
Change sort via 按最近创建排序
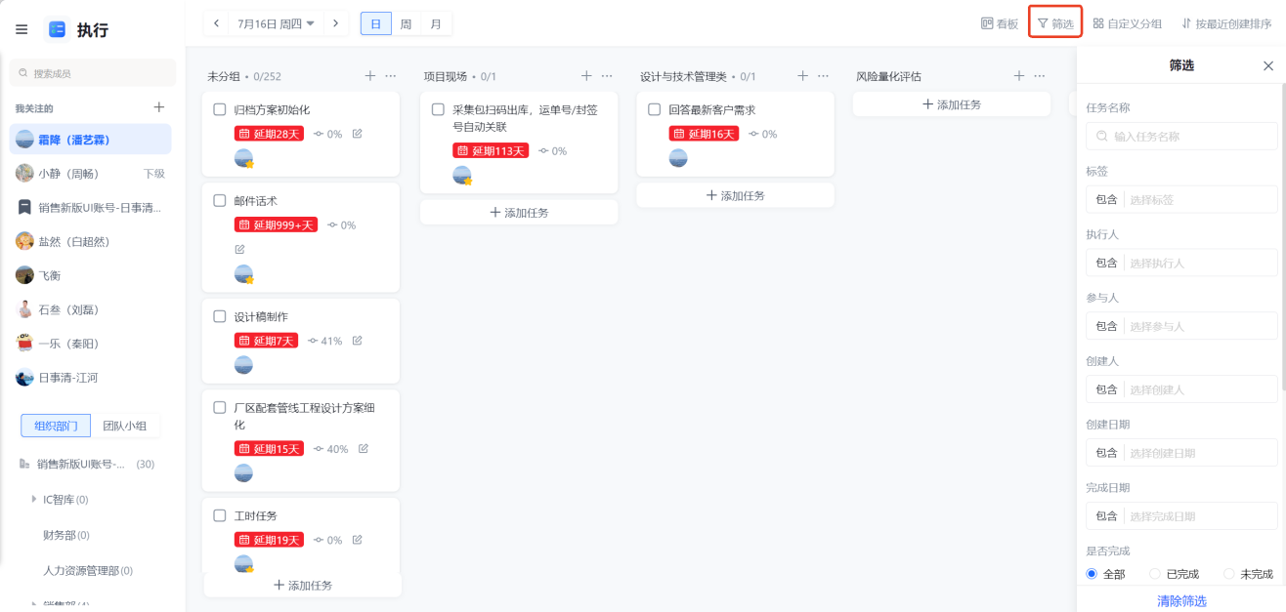point(1226,23)
